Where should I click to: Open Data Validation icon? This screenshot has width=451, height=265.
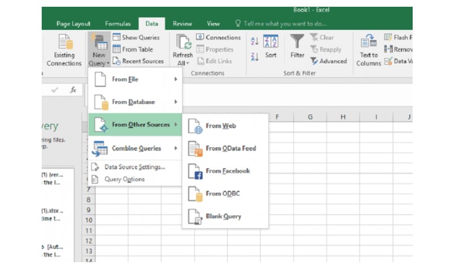point(388,61)
